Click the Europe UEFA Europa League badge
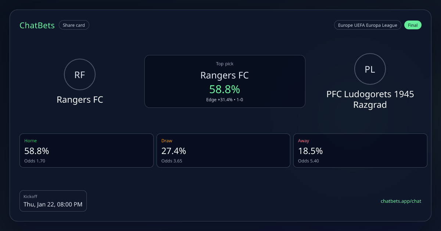The height and width of the screenshot is (231, 441). [367, 25]
